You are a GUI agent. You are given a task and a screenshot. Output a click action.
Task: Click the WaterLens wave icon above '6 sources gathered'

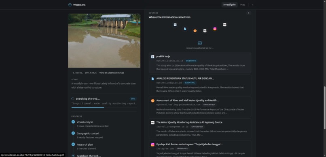pyautogui.click(x=200, y=43)
